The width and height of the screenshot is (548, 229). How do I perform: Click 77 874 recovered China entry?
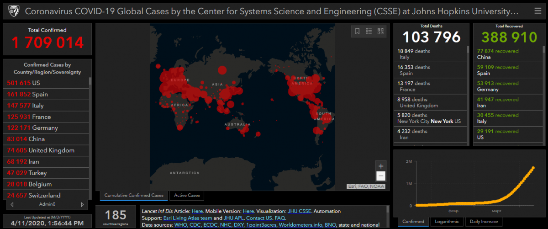point(508,54)
